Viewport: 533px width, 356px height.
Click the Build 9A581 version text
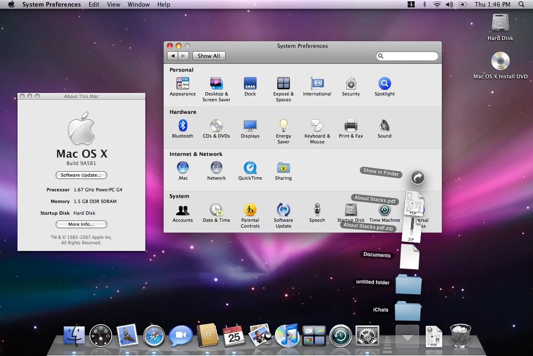point(81,163)
